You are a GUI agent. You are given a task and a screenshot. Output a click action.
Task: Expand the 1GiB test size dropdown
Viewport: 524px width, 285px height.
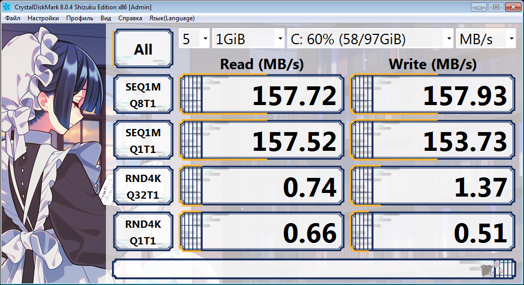click(x=248, y=38)
